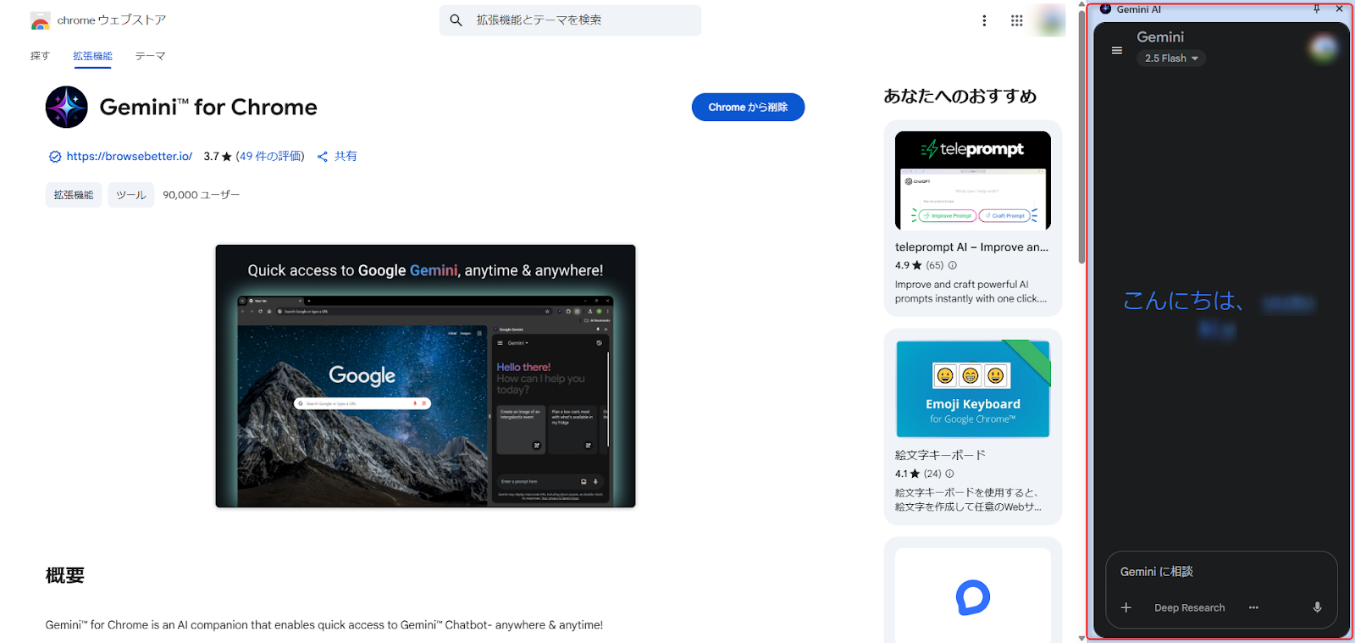This screenshot has height=643, width=1355.
Task: Click the search magnifier icon
Action: coord(456,20)
